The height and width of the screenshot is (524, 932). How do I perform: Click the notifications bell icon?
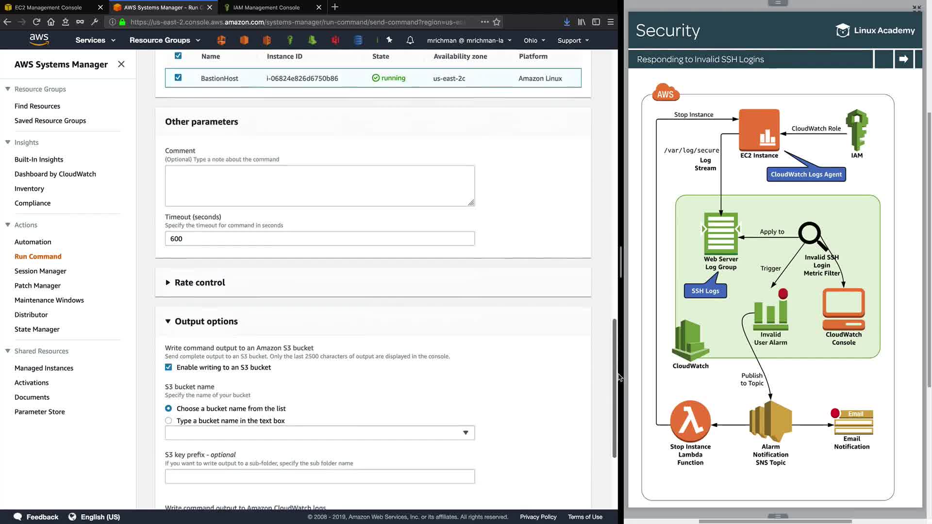pyautogui.click(x=410, y=40)
